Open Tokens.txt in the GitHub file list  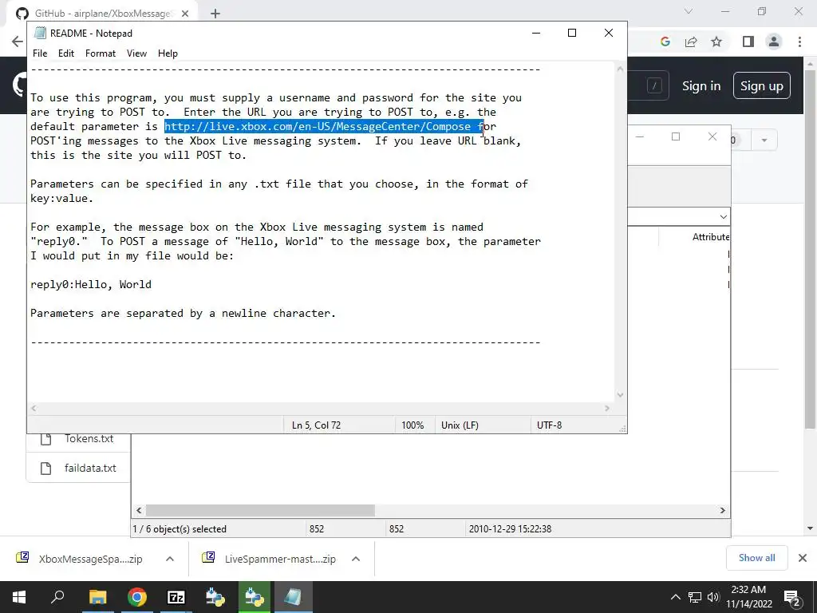coord(89,439)
